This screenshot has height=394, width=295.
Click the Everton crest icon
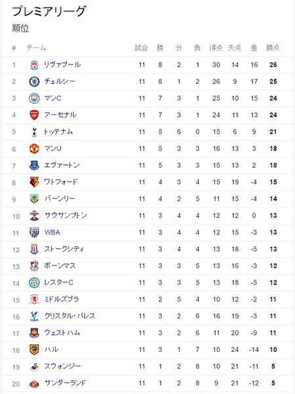(x=34, y=165)
